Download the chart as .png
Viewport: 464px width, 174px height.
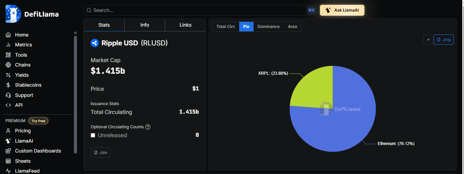click(443, 40)
